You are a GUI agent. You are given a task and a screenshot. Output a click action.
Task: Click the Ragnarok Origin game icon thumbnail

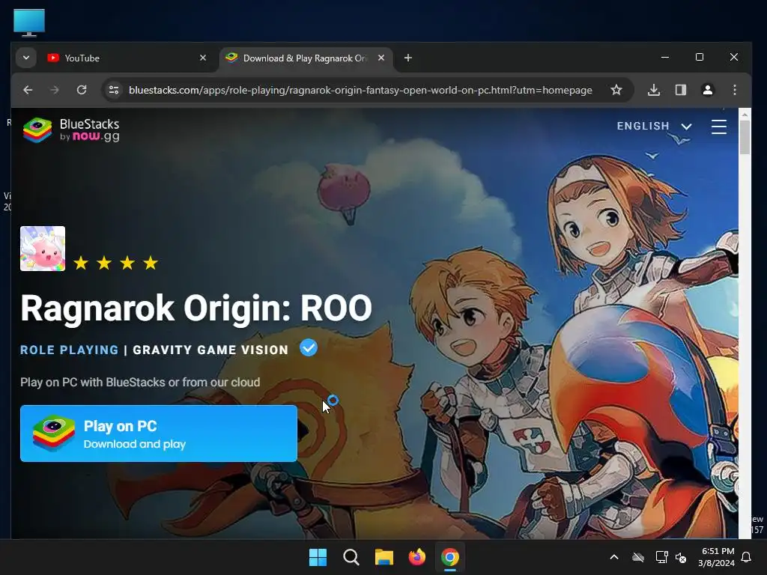[43, 249]
